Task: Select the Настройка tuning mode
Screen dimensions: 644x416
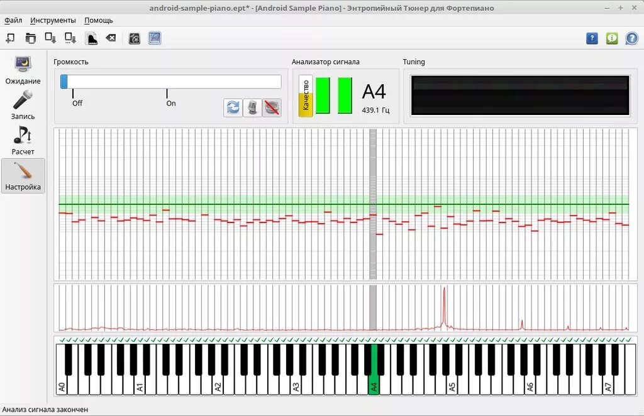Action: (23, 176)
